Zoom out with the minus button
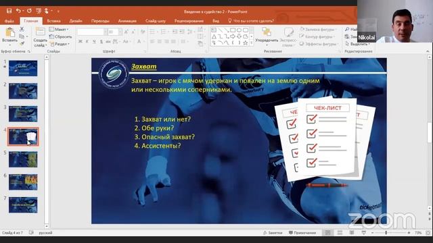This screenshot has width=433, height=243. [372, 233]
